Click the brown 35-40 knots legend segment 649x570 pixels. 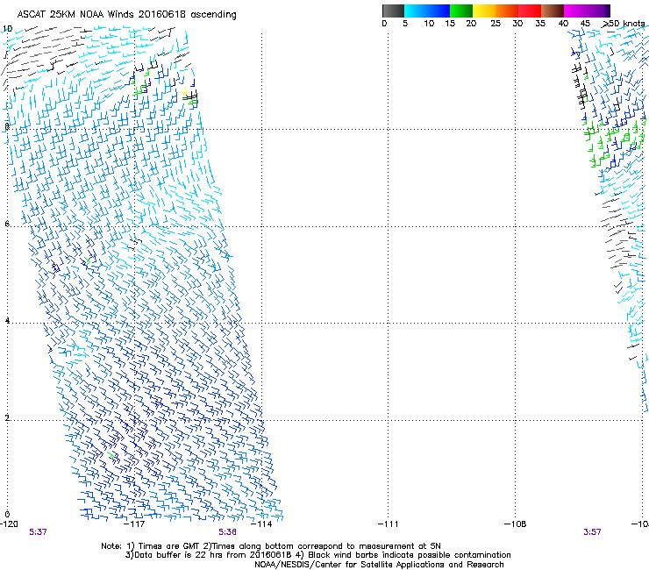[553, 11]
